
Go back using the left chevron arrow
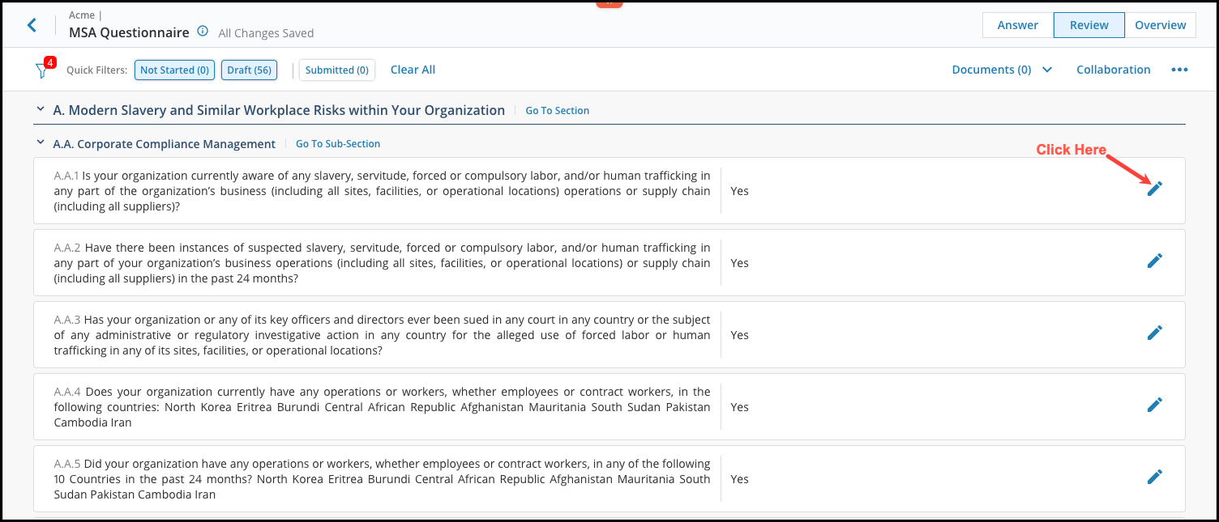tap(32, 25)
